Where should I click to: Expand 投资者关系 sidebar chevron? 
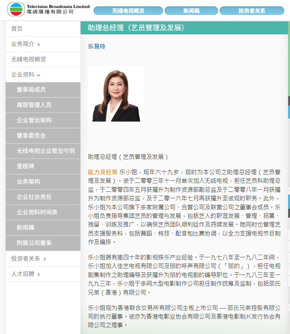click(x=45, y=259)
